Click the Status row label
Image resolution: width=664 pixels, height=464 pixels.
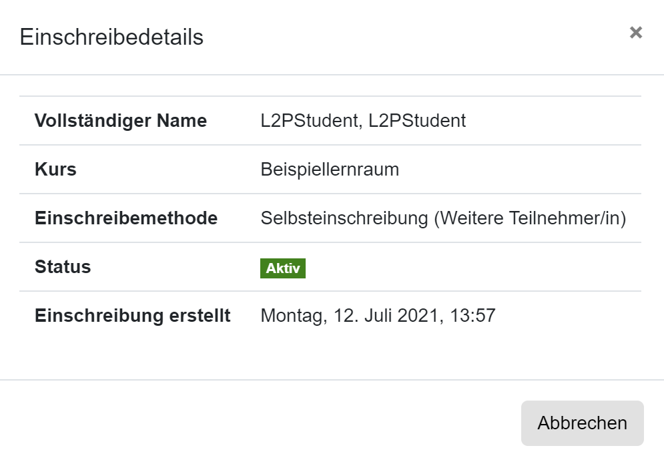point(63,267)
